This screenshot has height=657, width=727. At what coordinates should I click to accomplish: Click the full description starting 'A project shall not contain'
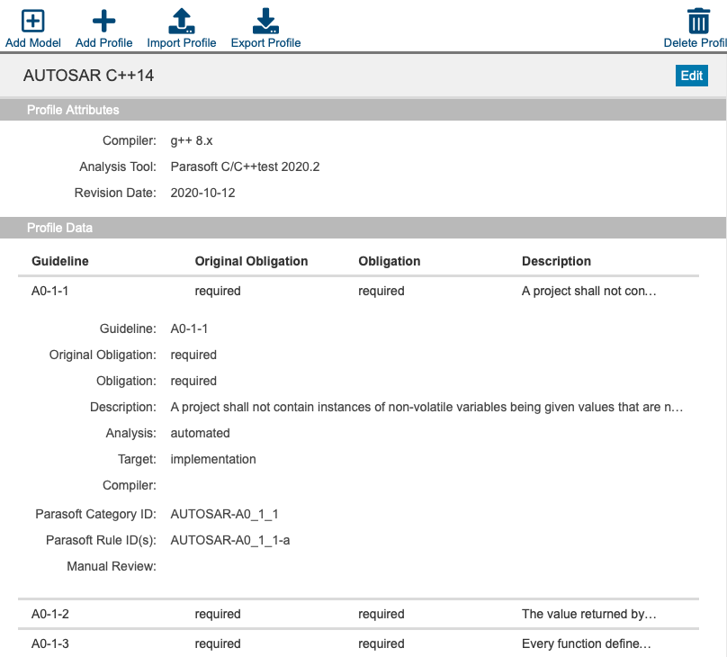426,407
